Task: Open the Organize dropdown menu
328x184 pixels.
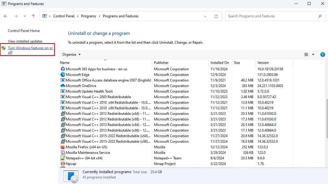Action: (x=71, y=54)
